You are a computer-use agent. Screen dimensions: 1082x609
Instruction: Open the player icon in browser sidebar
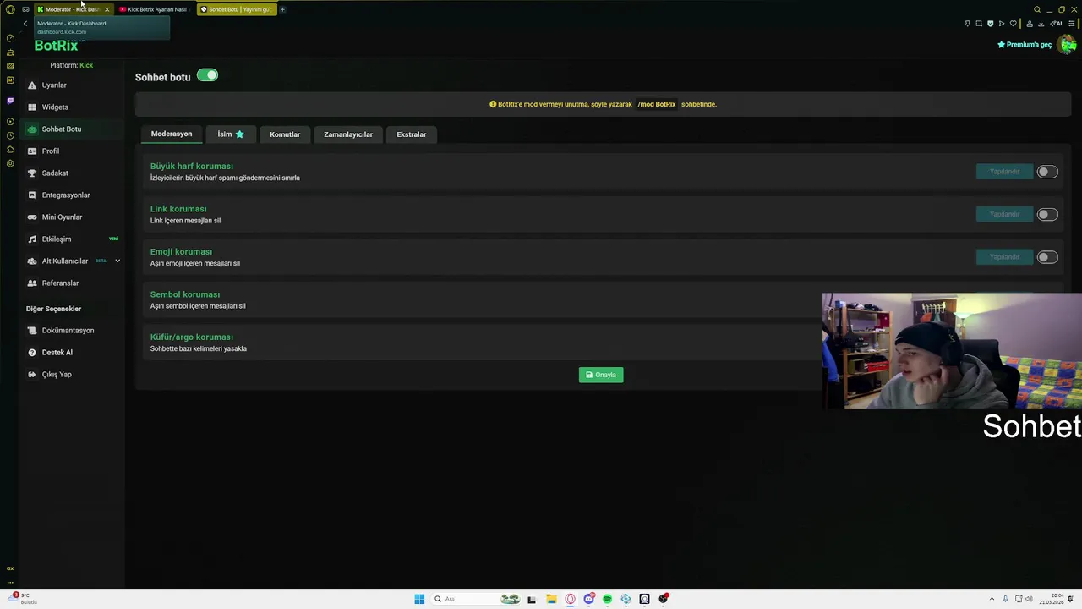tap(10, 122)
